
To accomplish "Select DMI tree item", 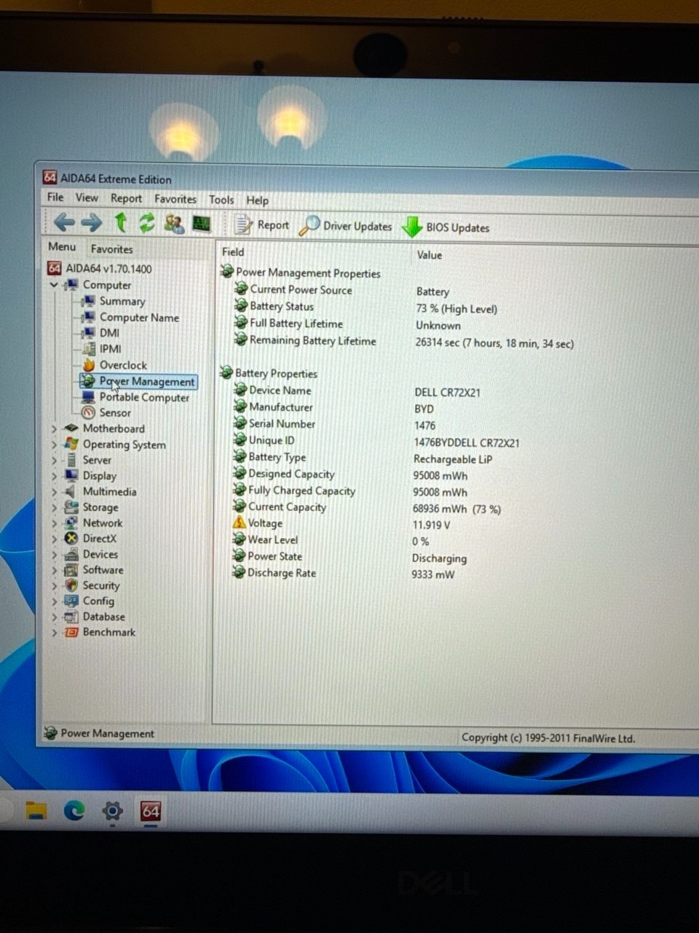I will 100,332.
